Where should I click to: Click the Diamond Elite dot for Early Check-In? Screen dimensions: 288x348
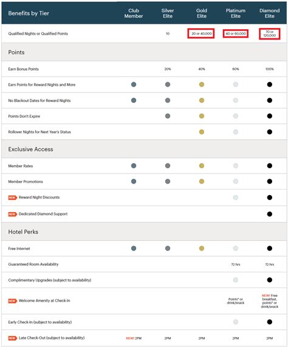[269, 322]
